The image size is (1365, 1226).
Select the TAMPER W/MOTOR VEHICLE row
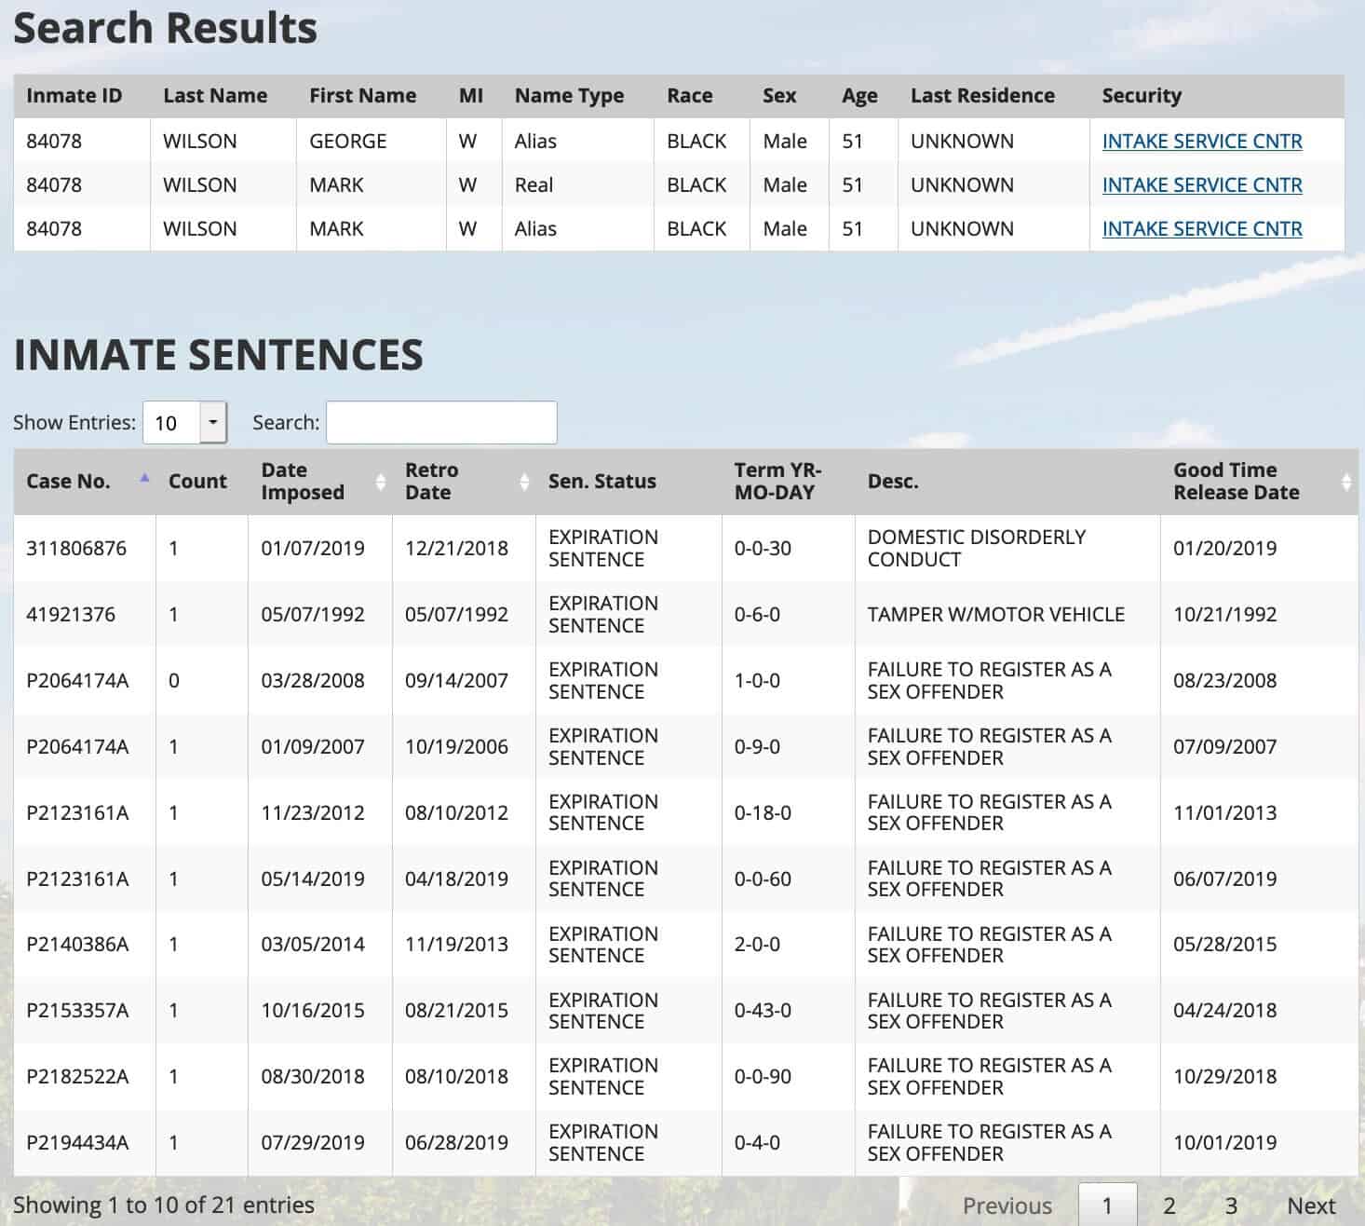point(995,615)
